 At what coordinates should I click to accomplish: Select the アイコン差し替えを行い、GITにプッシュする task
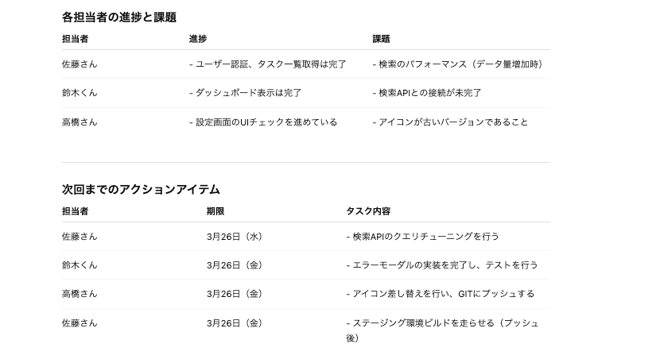click(441, 294)
